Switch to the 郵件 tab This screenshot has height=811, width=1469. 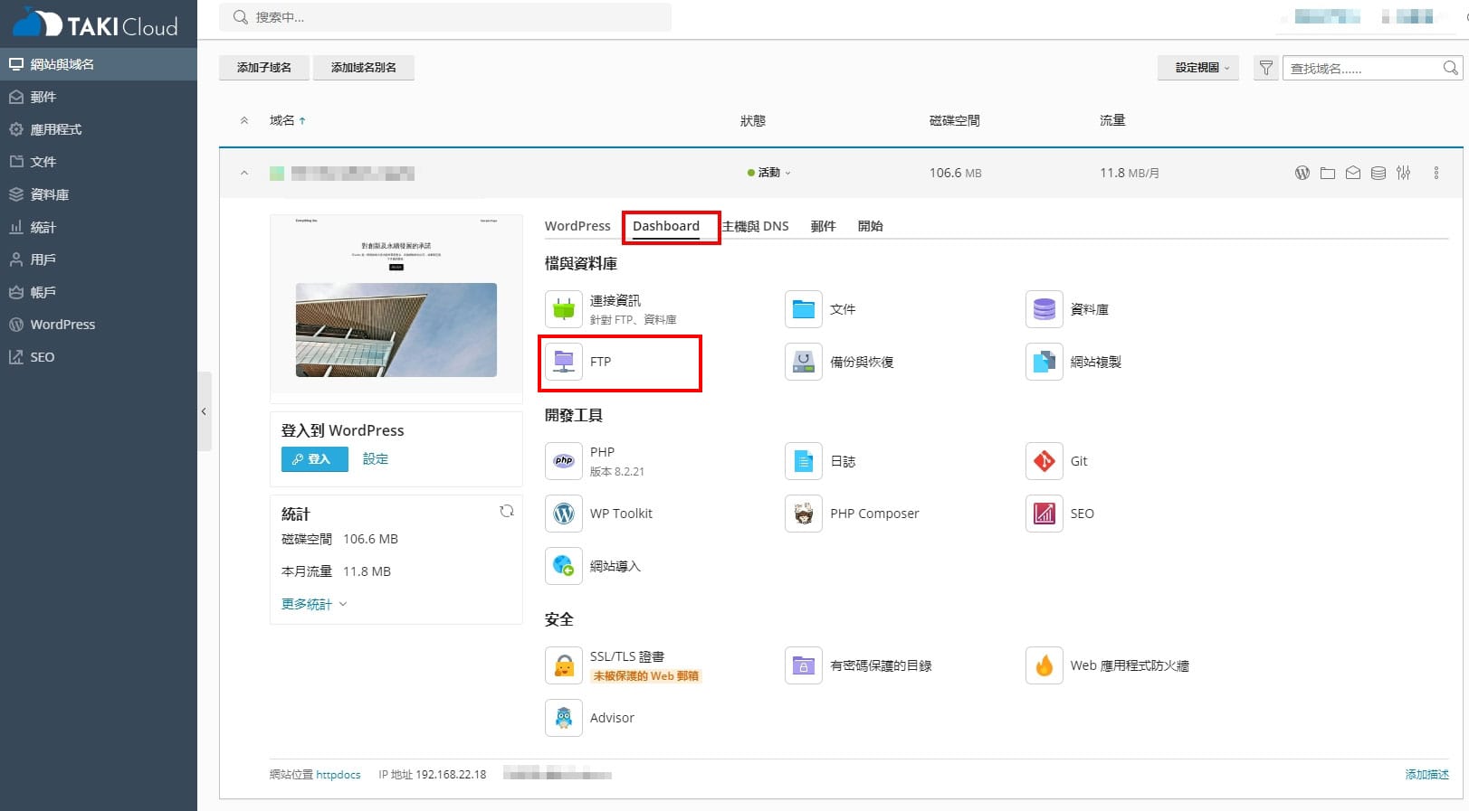(x=823, y=226)
